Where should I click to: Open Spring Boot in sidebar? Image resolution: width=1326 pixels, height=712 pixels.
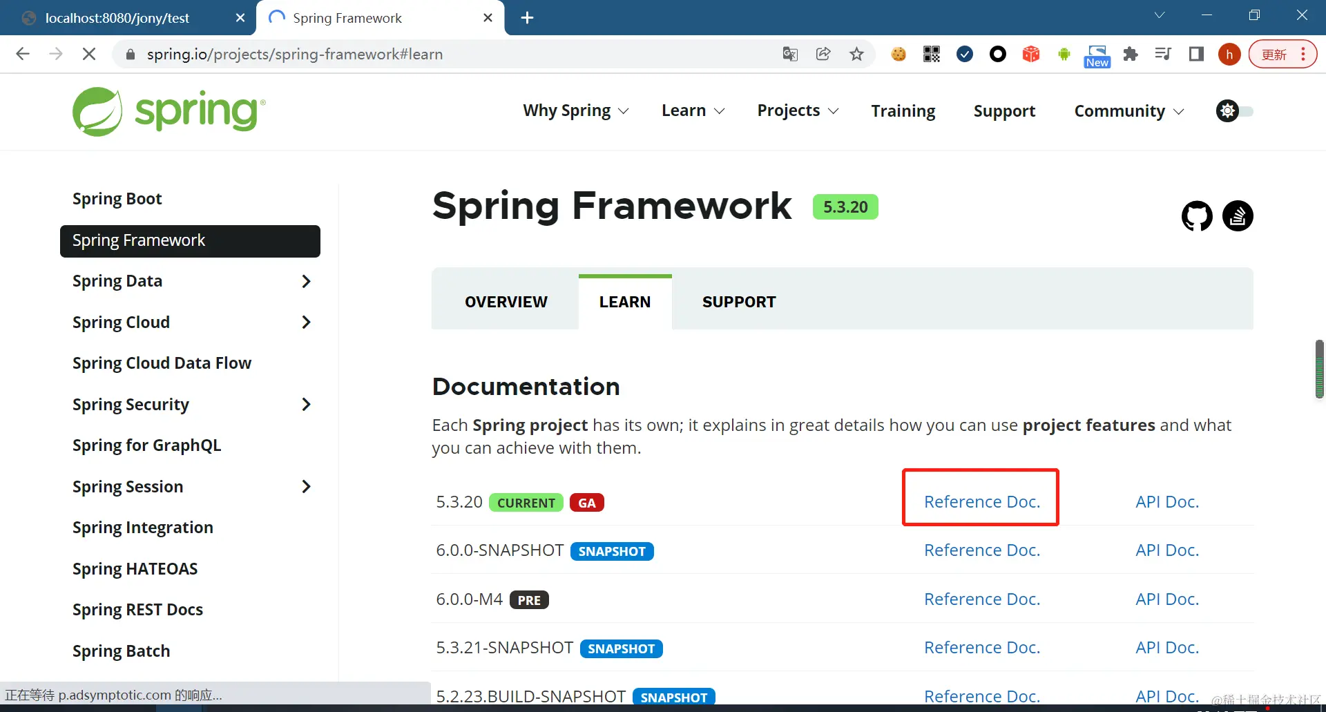click(x=117, y=199)
